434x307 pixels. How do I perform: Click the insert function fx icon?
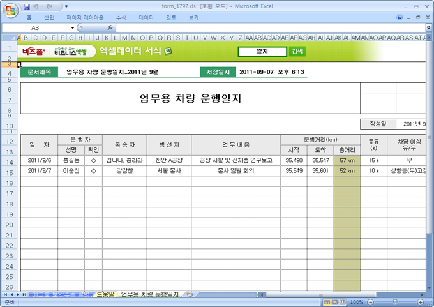tap(110, 28)
